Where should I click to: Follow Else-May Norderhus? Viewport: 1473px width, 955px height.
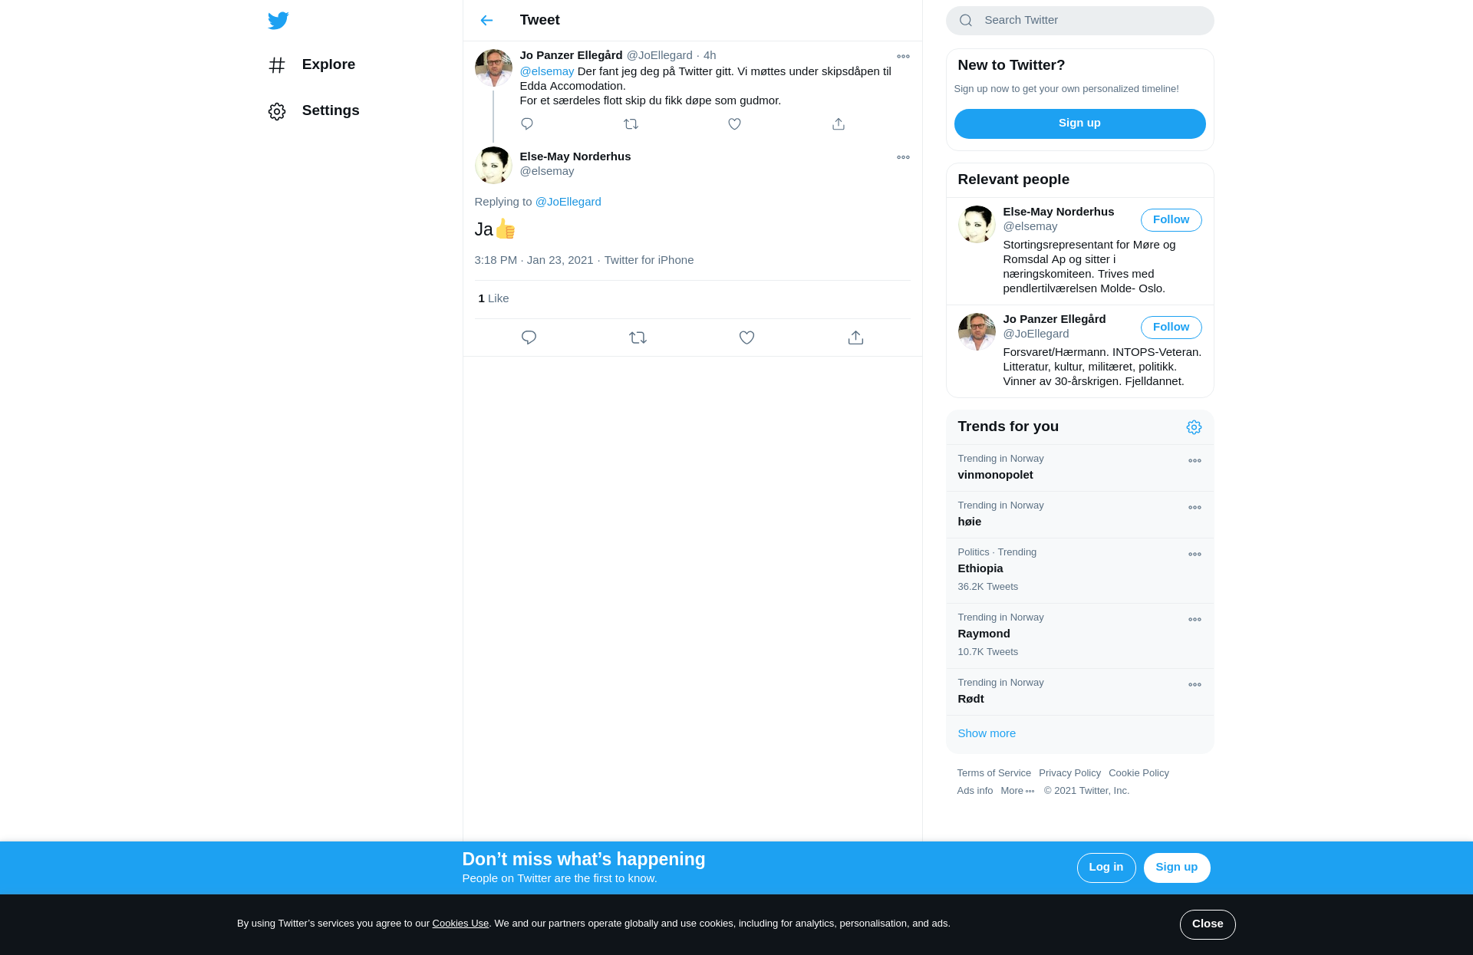point(1171,220)
